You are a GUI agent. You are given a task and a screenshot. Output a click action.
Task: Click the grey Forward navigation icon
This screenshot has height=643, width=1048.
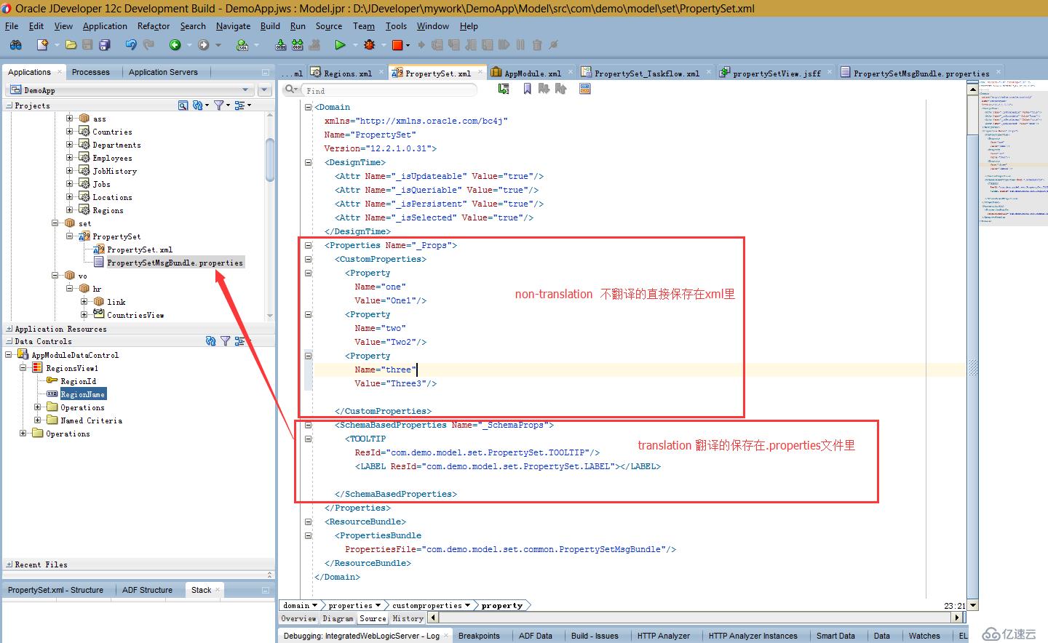[203, 45]
